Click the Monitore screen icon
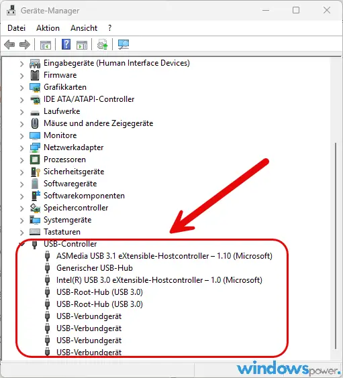 35,136
